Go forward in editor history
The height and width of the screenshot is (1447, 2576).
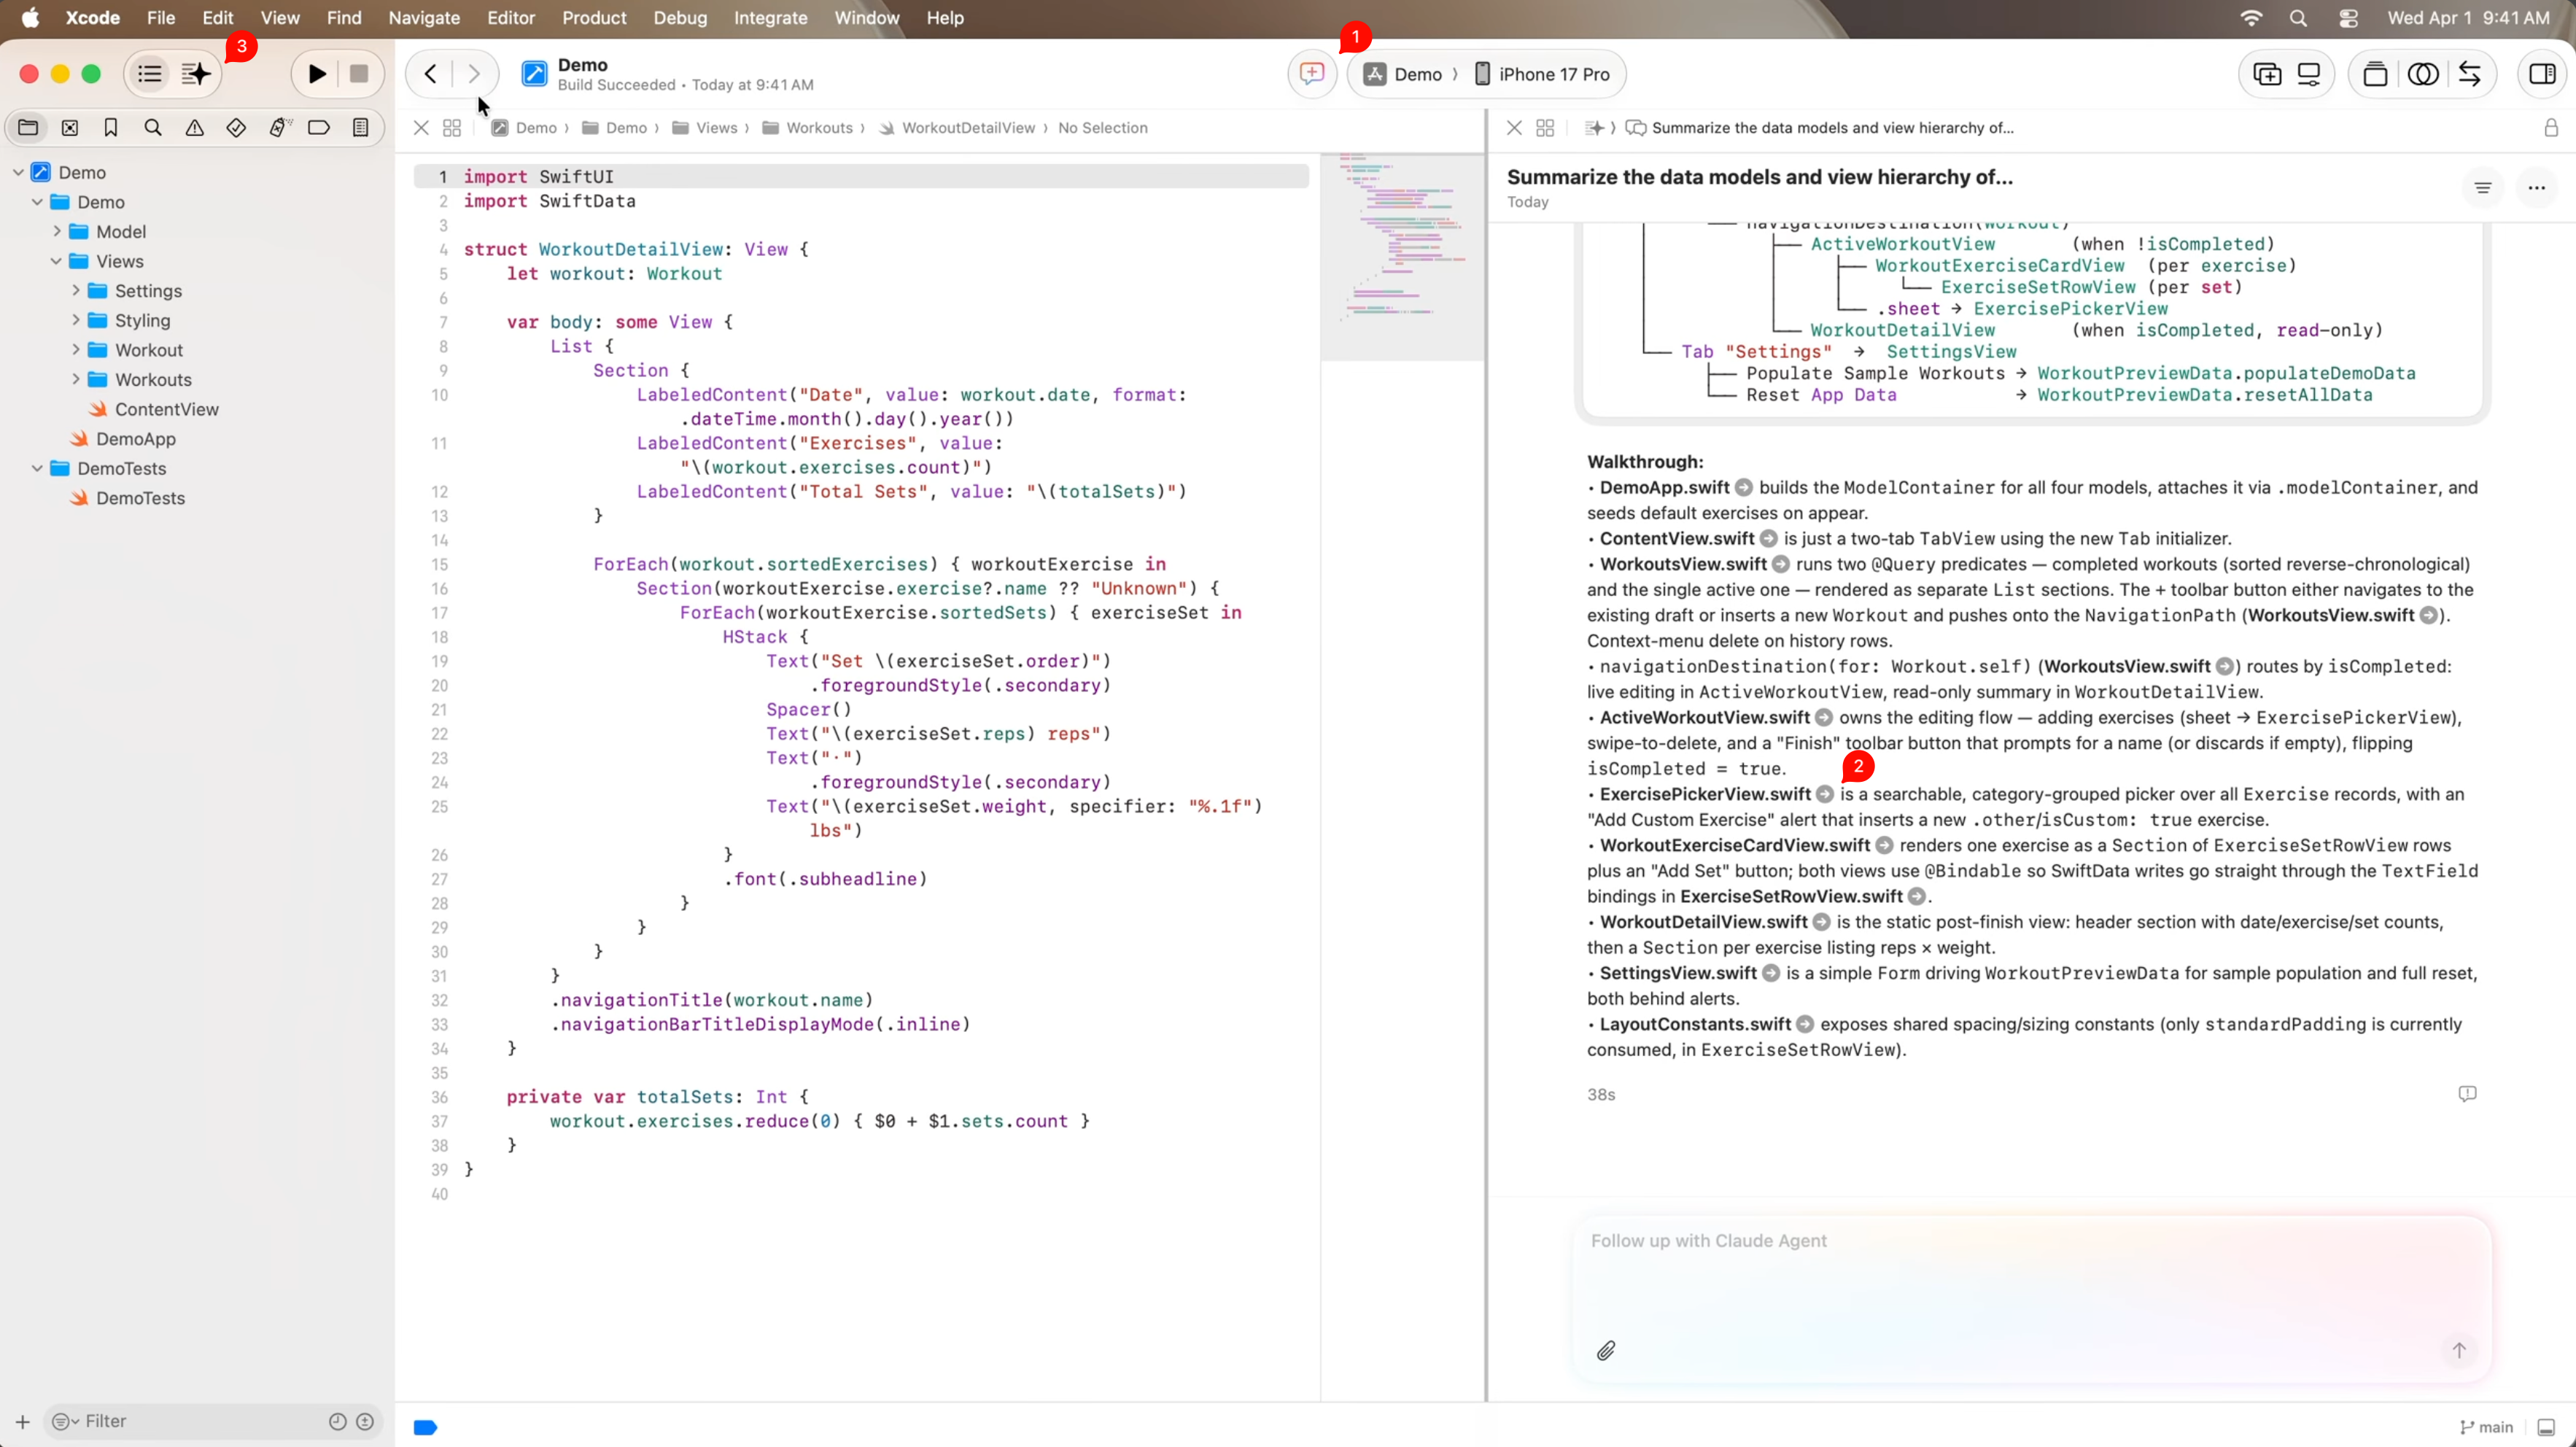point(474,74)
